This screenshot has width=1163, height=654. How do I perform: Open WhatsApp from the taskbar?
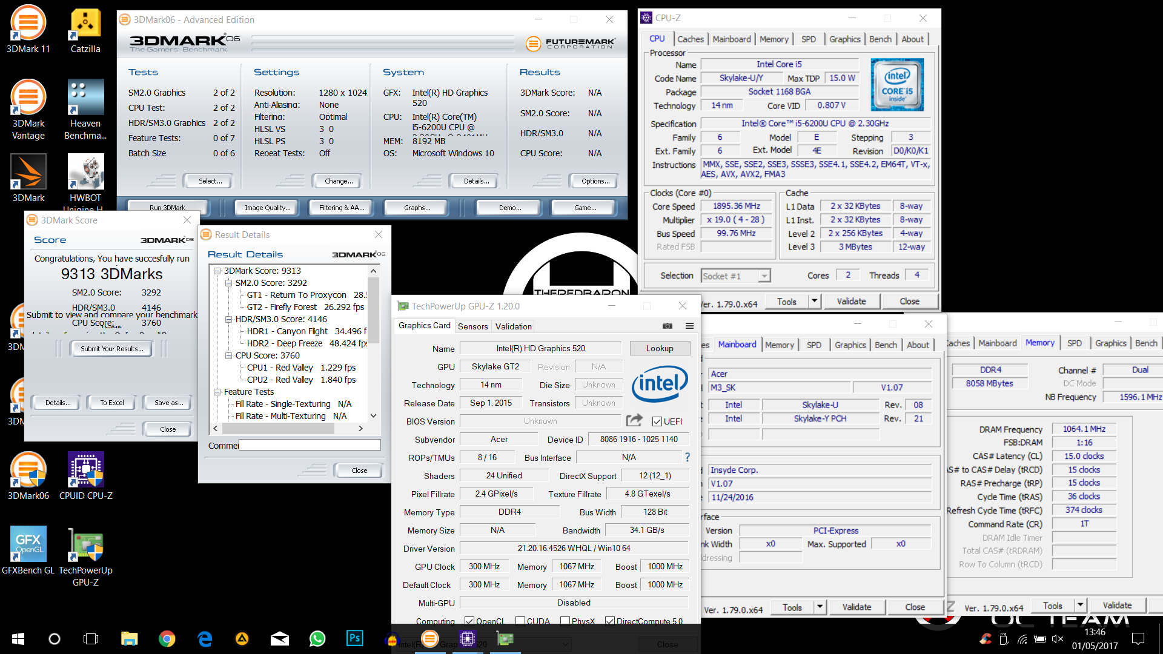317,639
